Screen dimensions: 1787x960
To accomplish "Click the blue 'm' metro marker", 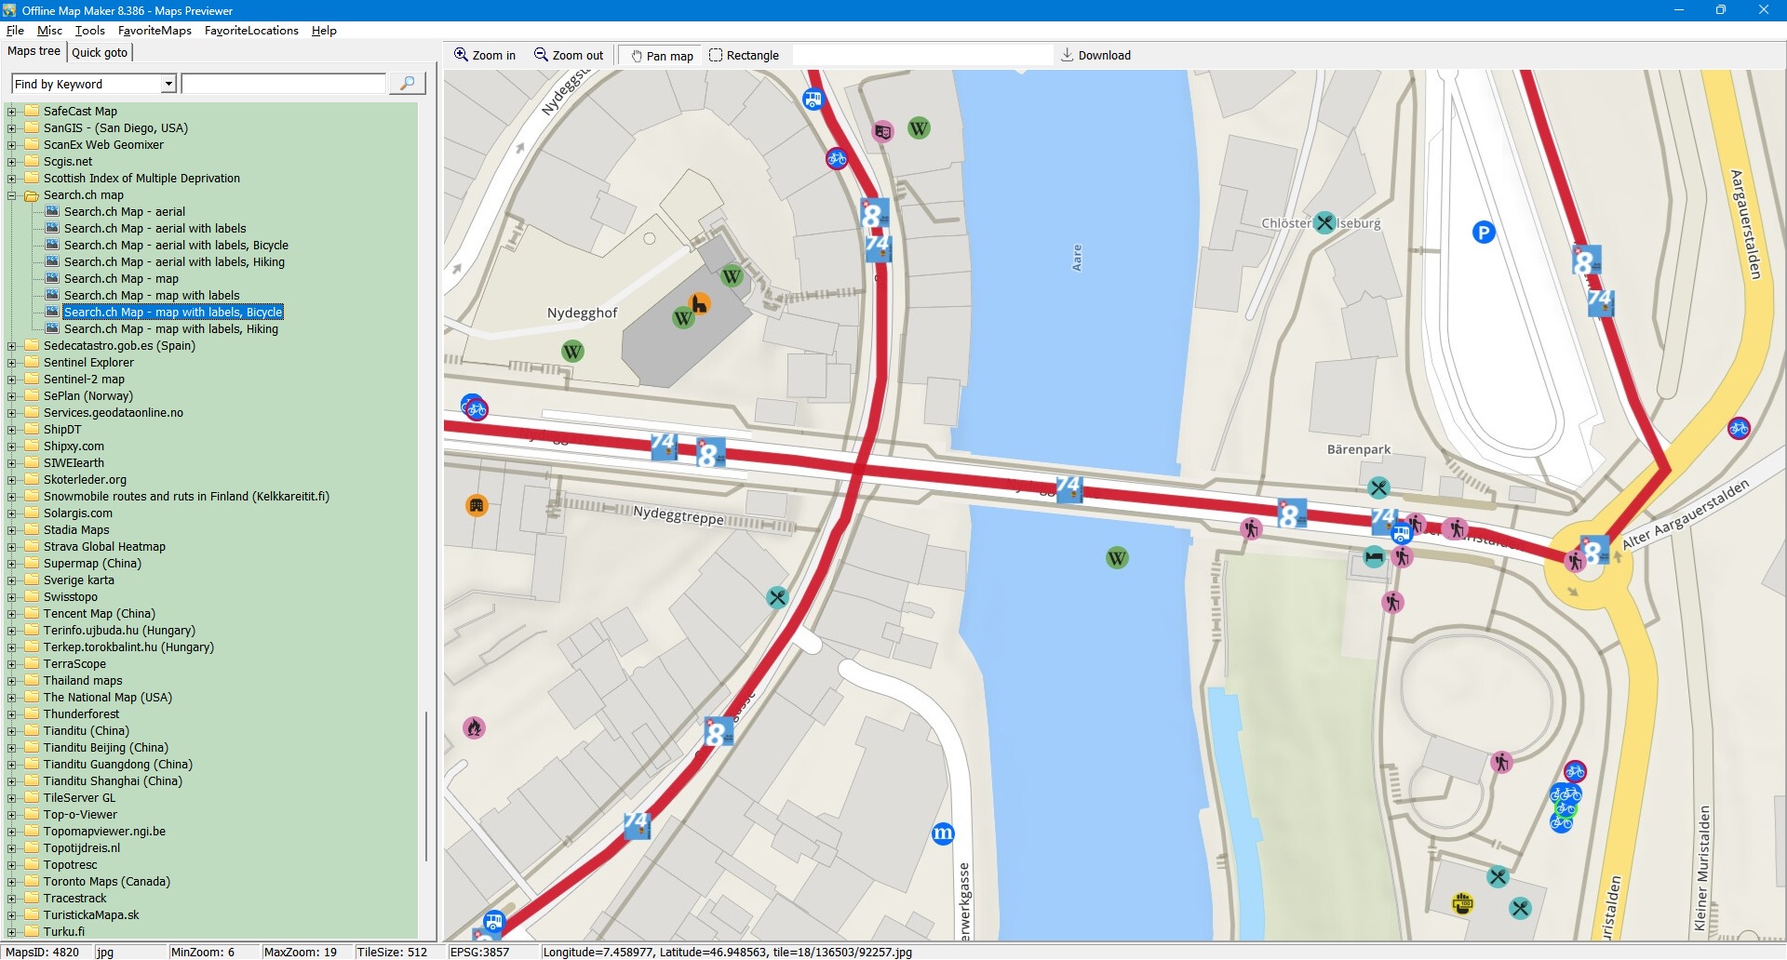I will coord(943,833).
